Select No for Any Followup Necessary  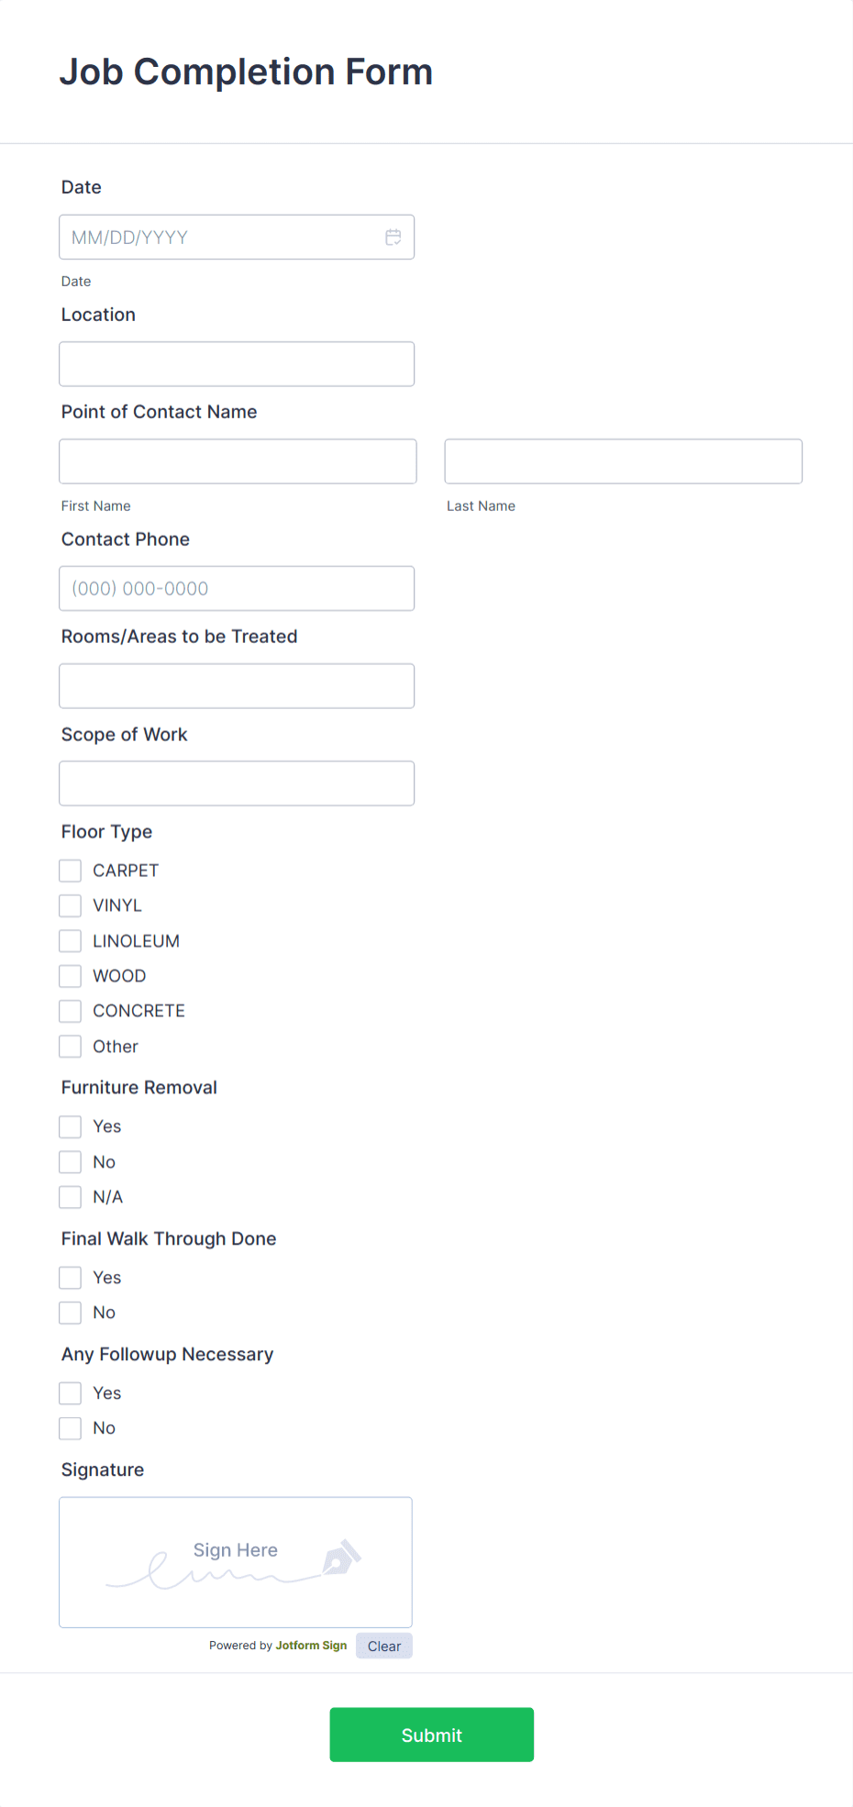70,1427
